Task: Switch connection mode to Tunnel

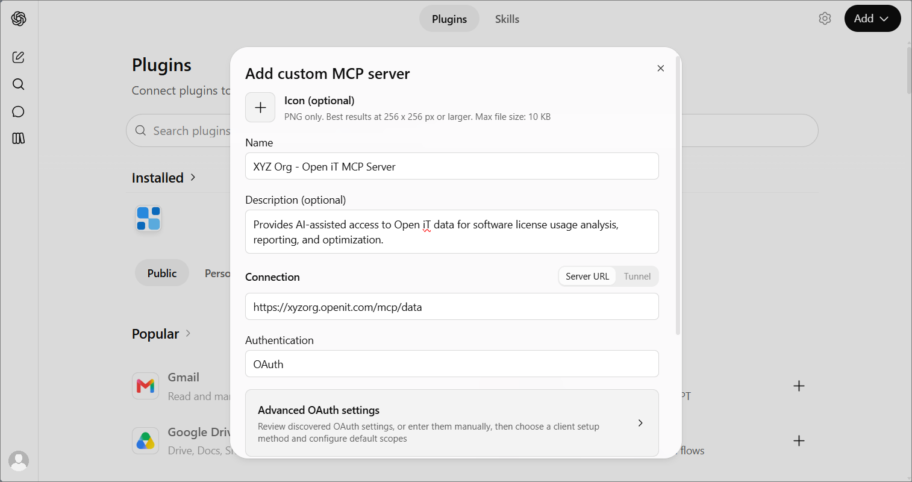Action: 637,277
